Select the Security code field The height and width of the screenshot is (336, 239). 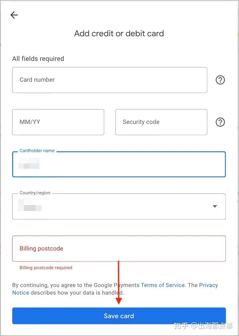[161, 122]
